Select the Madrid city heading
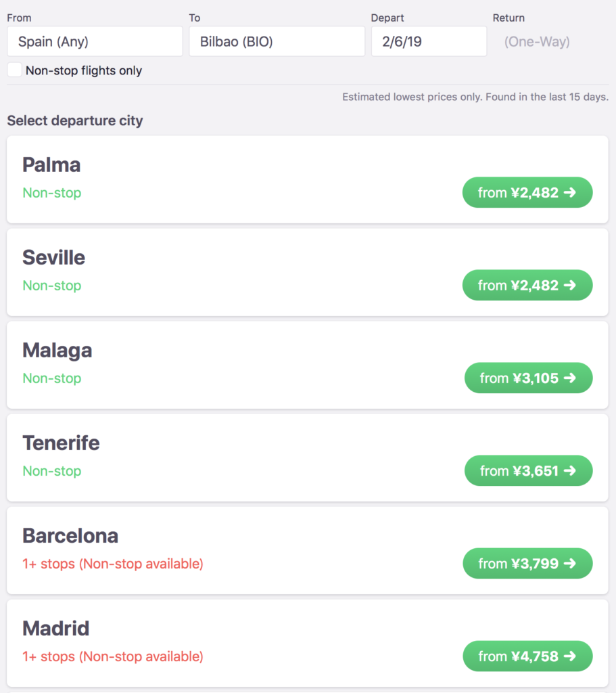Image resolution: width=616 pixels, height=693 pixels. pos(55,629)
